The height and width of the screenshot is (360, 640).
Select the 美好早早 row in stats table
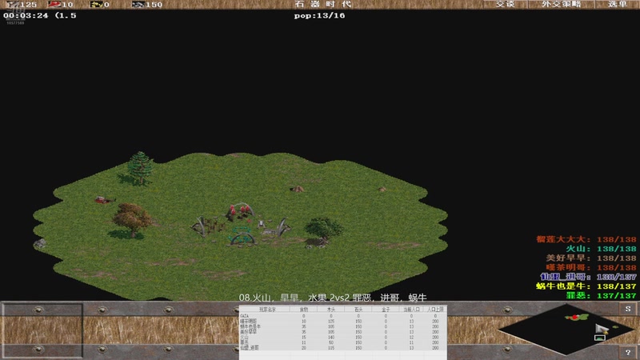pos(343,332)
